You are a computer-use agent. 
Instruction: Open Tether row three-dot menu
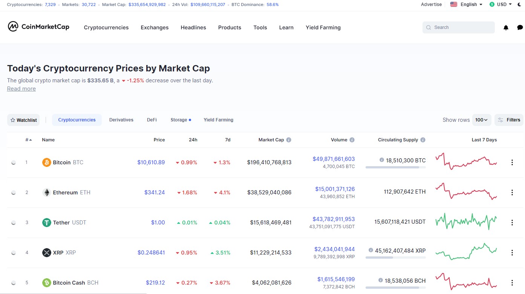pyautogui.click(x=512, y=223)
